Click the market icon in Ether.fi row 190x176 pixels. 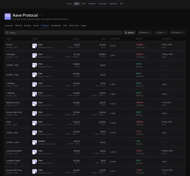click(x=35, y=46)
